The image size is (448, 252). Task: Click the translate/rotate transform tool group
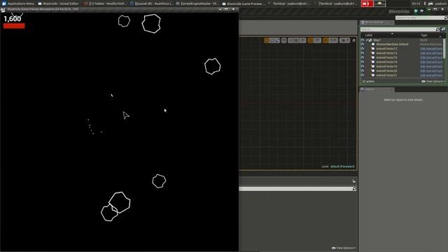pyautogui.click(x=275, y=41)
